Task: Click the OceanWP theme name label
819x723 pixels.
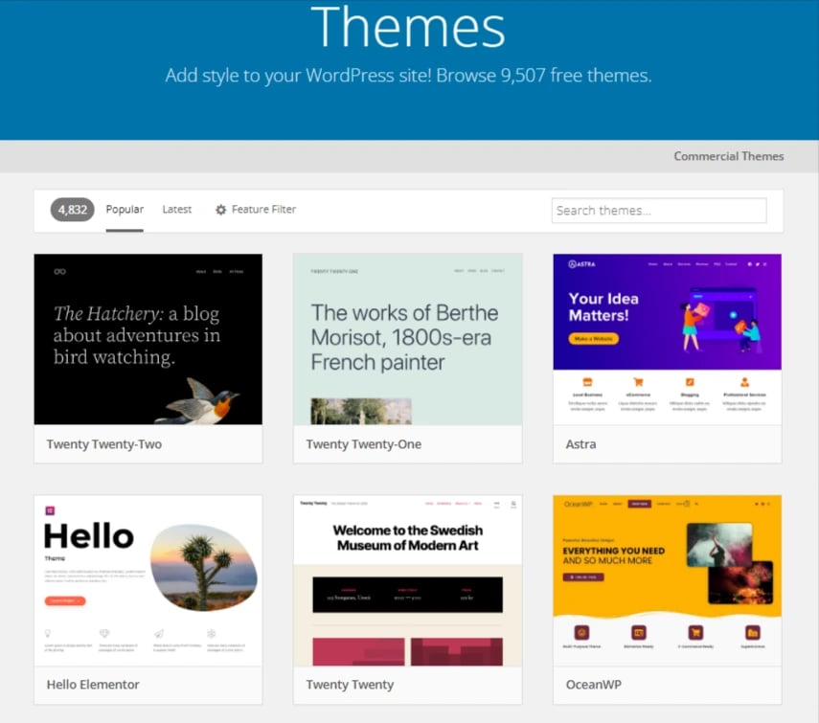Action: tap(593, 685)
